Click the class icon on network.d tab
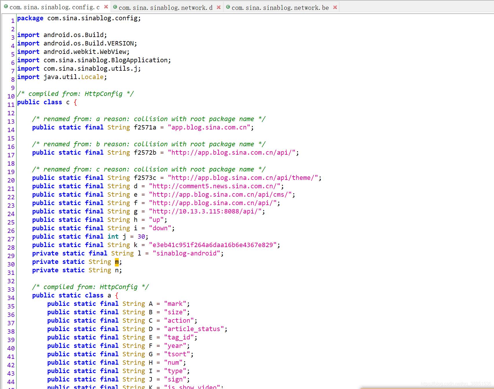The height and width of the screenshot is (389, 494). click(x=115, y=7)
